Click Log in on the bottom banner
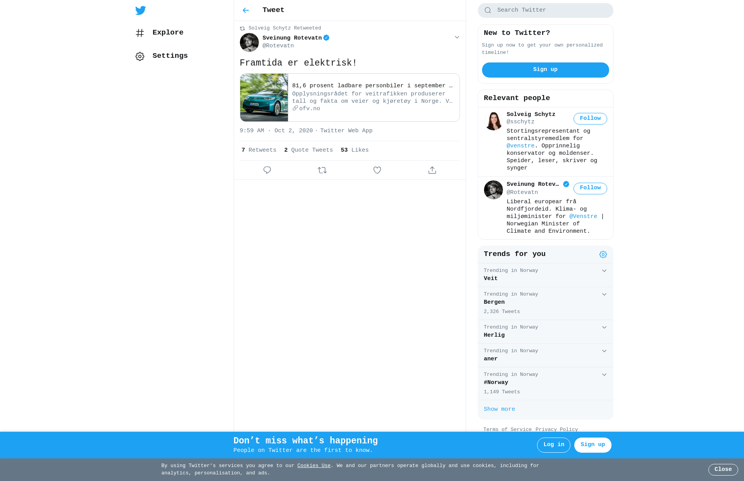This screenshot has width=744, height=481. click(x=553, y=445)
